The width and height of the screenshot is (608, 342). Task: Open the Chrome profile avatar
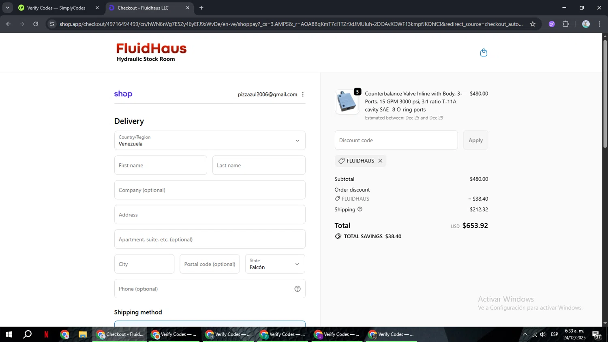coord(586,24)
